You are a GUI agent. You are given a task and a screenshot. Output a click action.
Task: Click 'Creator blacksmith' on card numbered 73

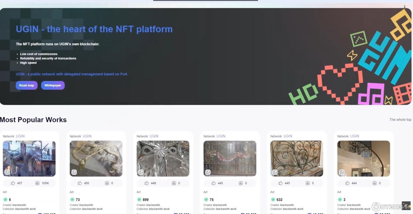pyautogui.click(x=81, y=205)
